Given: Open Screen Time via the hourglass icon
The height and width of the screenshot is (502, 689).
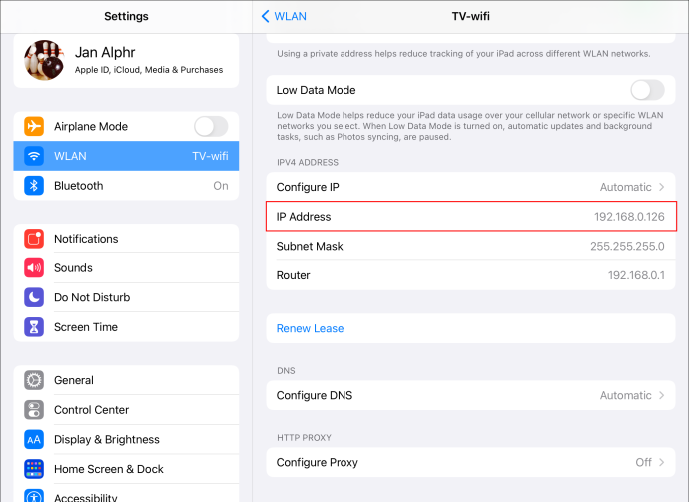Looking at the screenshot, I should pos(34,327).
